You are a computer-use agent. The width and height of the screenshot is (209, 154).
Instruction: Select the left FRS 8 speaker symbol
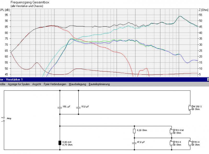pyautogui.click(x=172, y=143)
